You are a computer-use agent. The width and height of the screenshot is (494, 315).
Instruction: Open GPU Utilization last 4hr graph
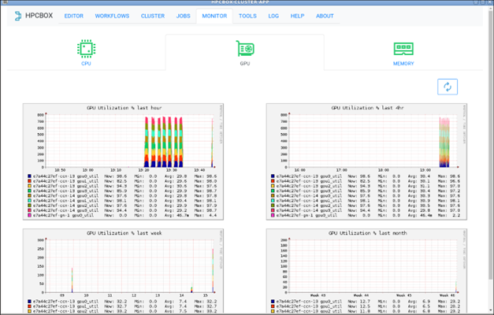click(366, 161)
